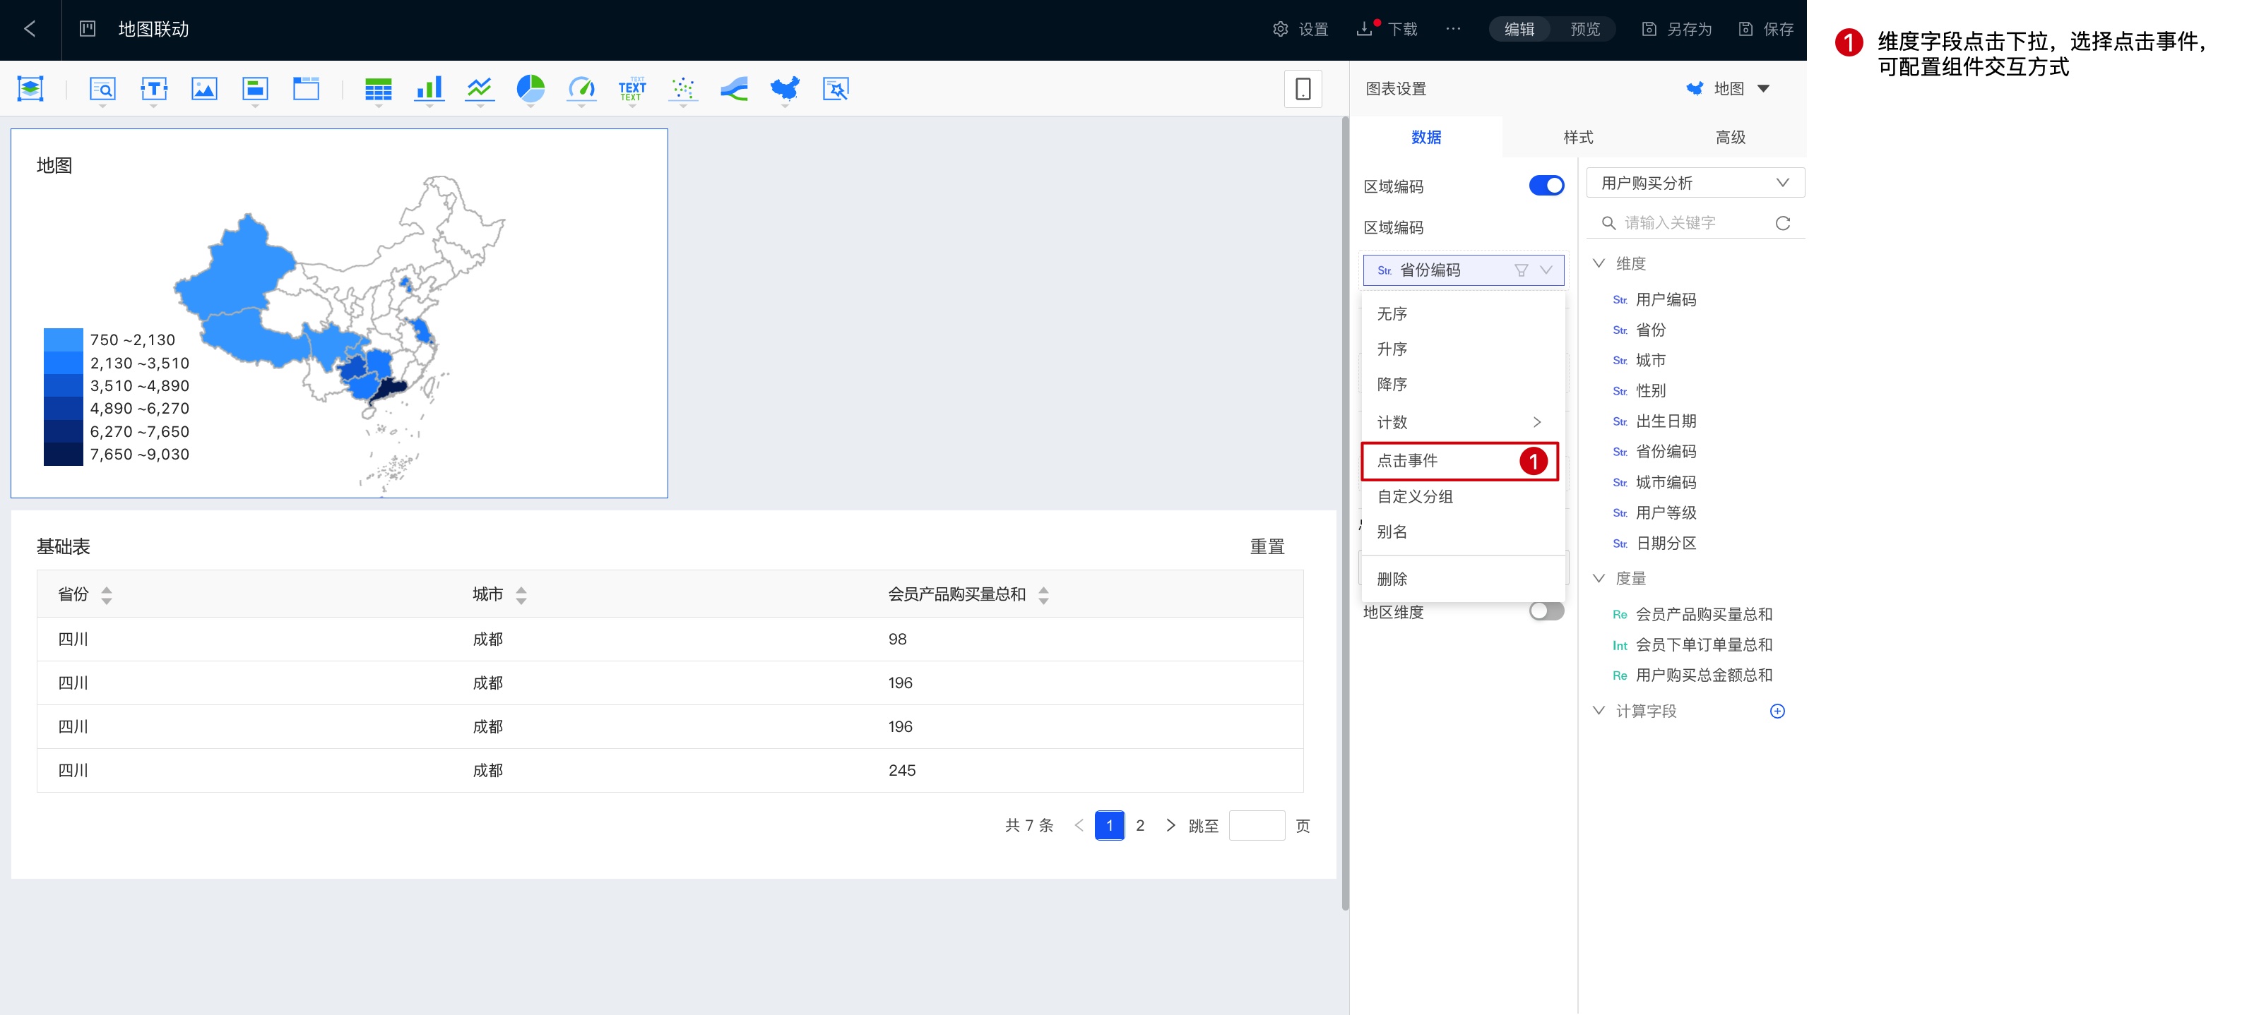Add an iframe window widget icon
Screen dimensions: 2259x1015
[x=306, y=88]
